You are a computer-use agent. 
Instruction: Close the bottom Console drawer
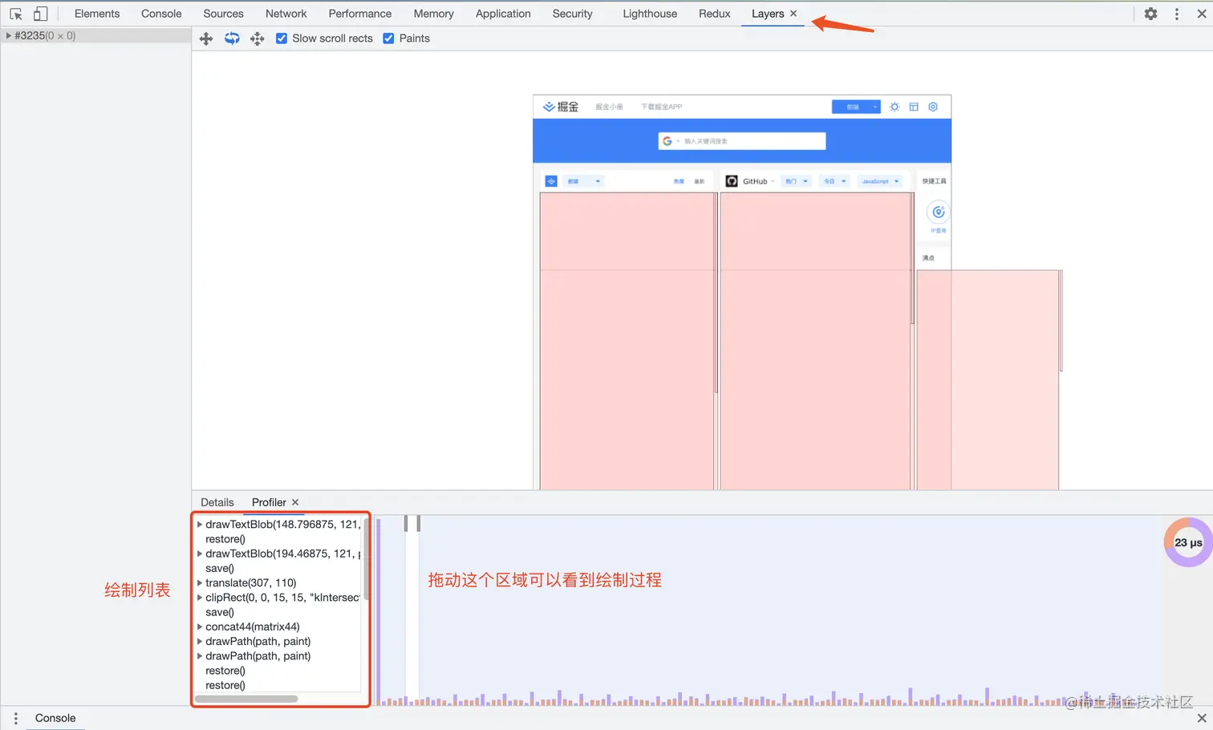1202,718
